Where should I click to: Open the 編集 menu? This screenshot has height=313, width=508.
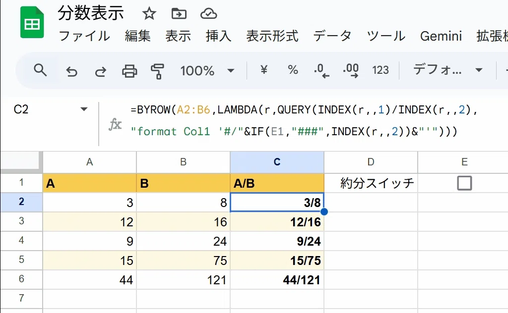[x=138, y=36]
